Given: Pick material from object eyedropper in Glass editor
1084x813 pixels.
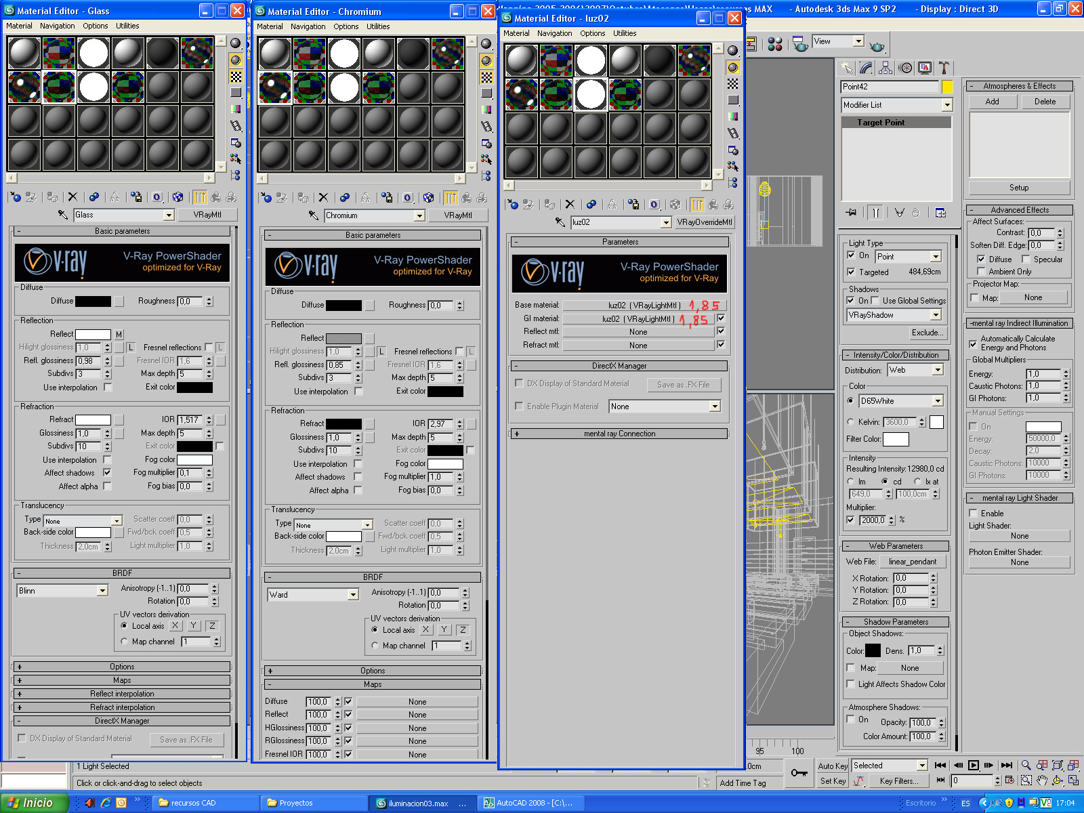Looking at the screenshot, I should [62, 215].
